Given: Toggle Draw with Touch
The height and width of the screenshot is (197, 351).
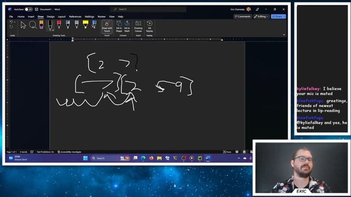Looking at the screenshot, I should tap(107, 27).
